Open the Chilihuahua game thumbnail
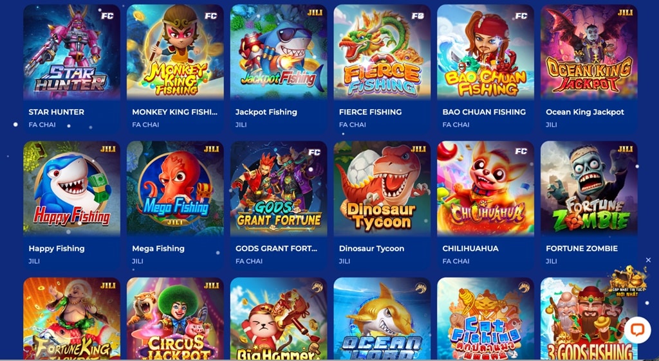Image resolution: width=659 pixels, height=361 pixels. (x=485, y=188)
